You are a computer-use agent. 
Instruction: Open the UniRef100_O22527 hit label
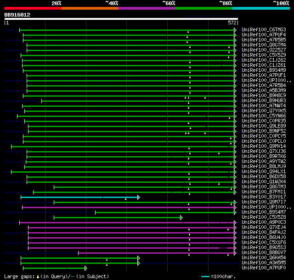[264, 50]
